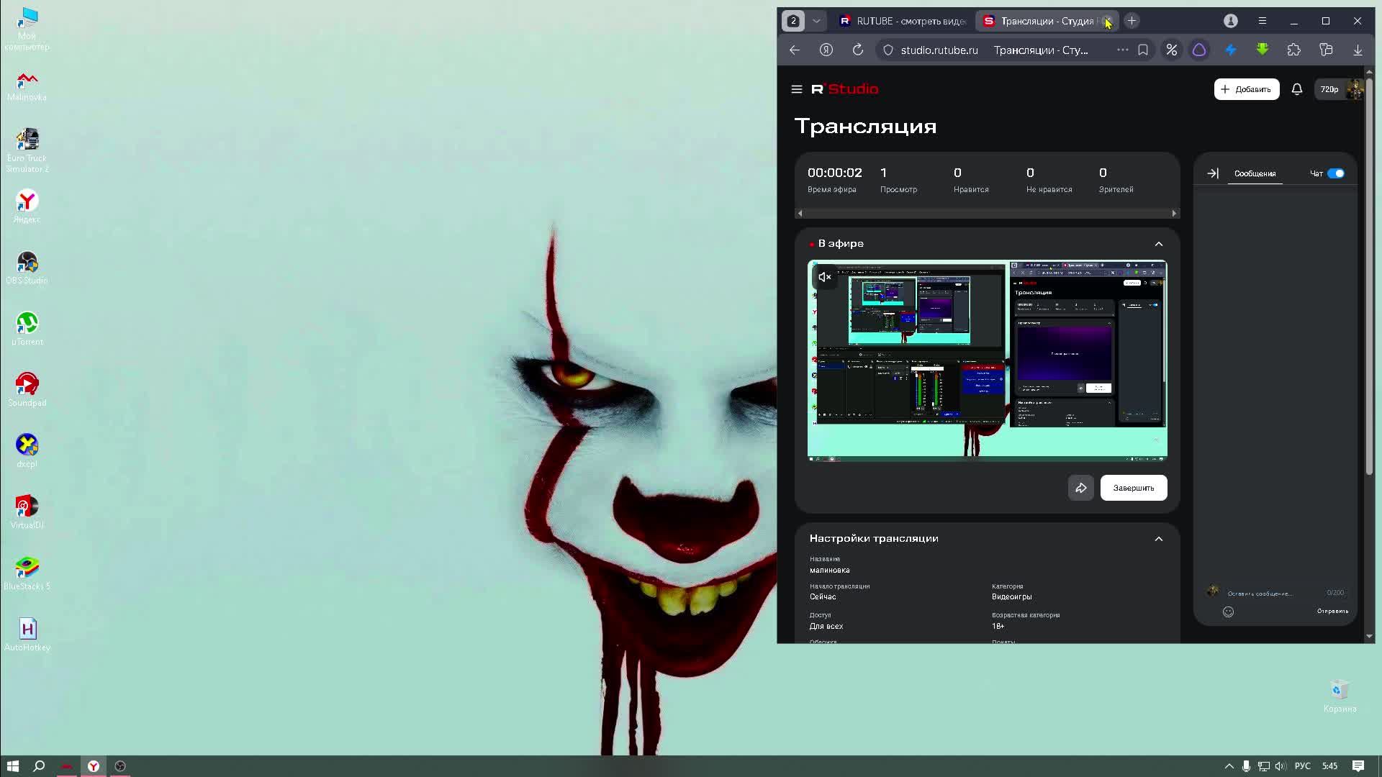Click the Добавить button
Image resolution: width=1382 pixels, height=777 pixels.
[x=1247, y=89]
